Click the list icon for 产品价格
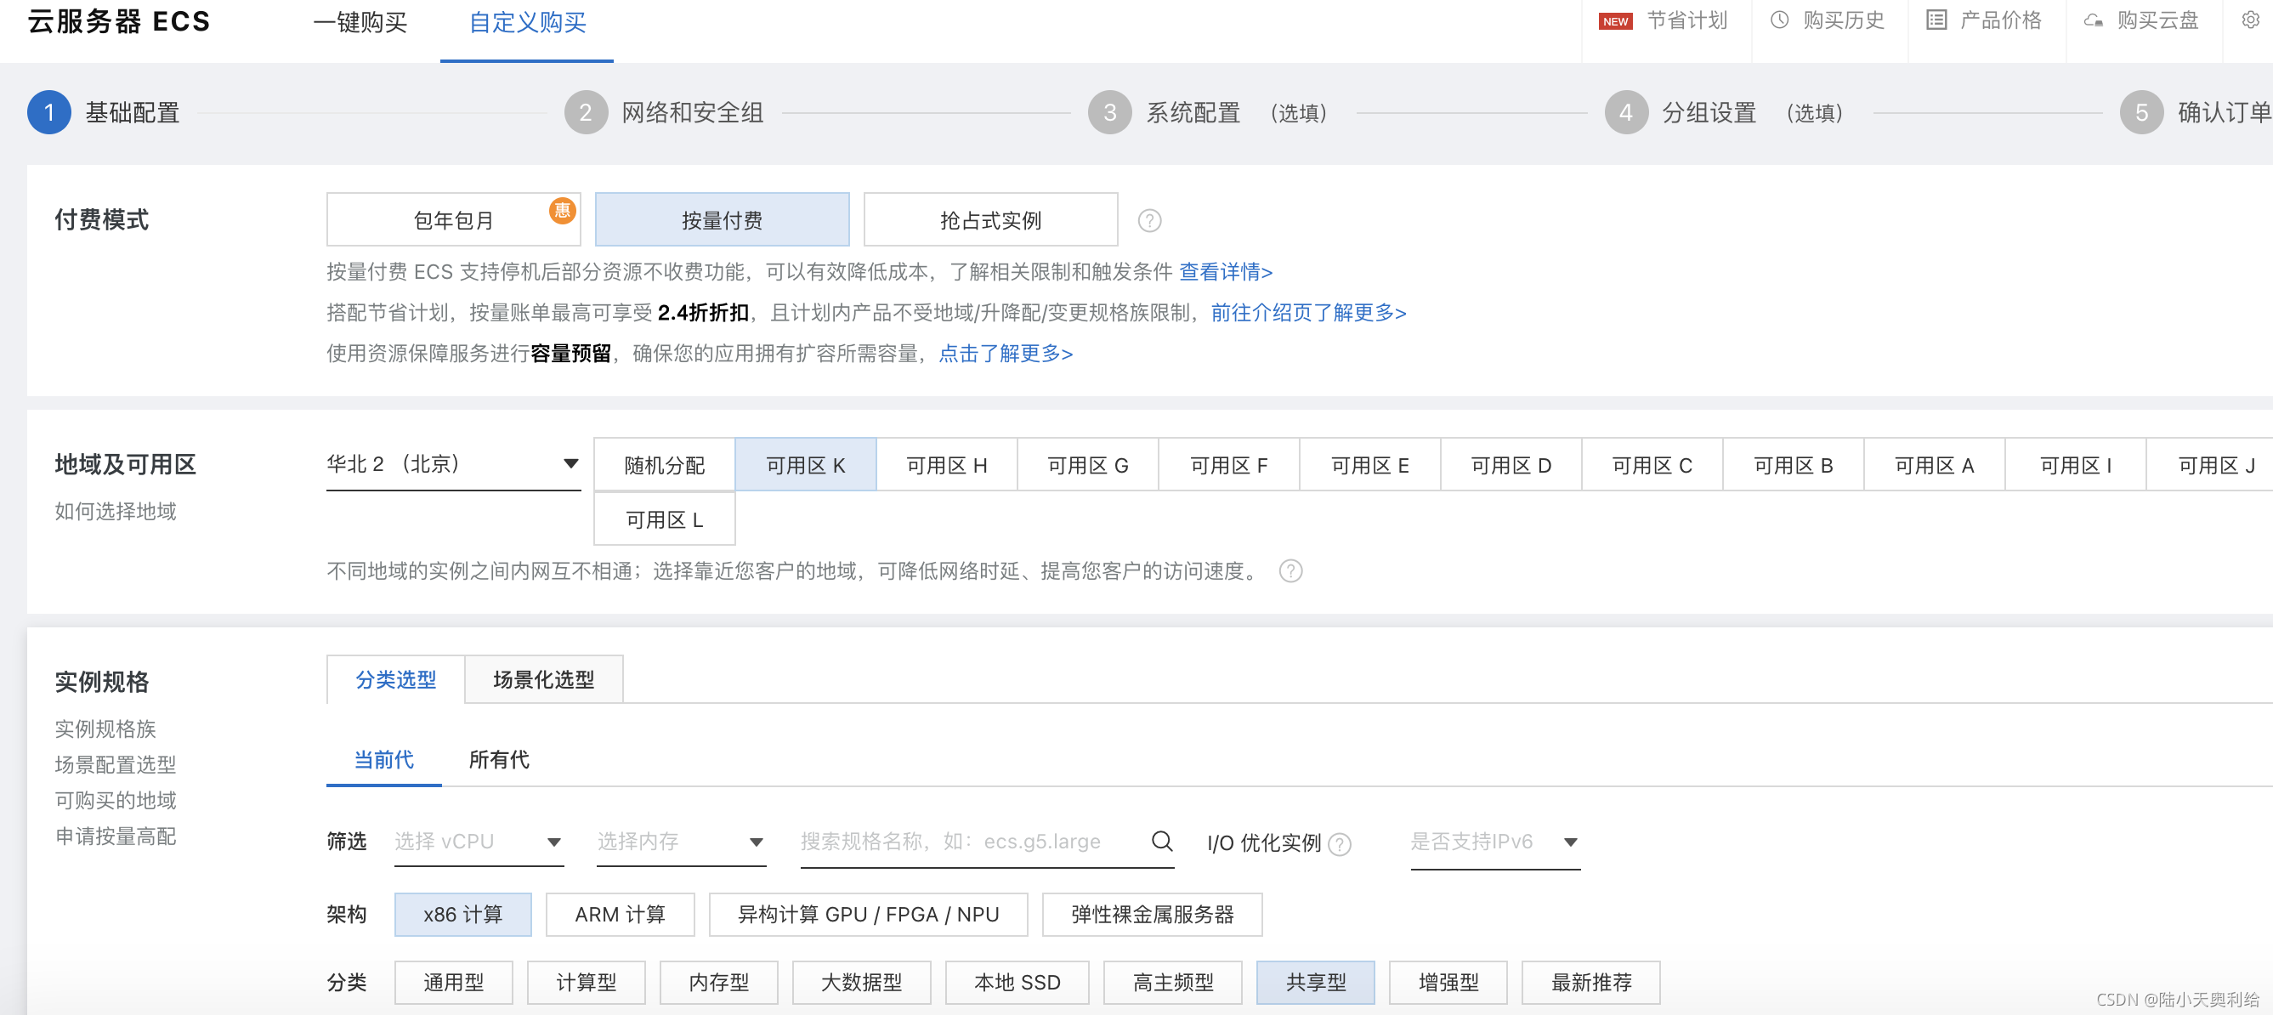The width and height of the screenshot is (2273, 1015). [x=1936, y=20]
